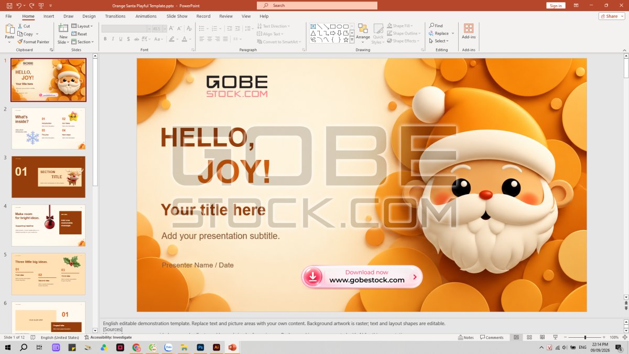Click the Paste clipboard icon
629x354 pixels.
point(9,28)
